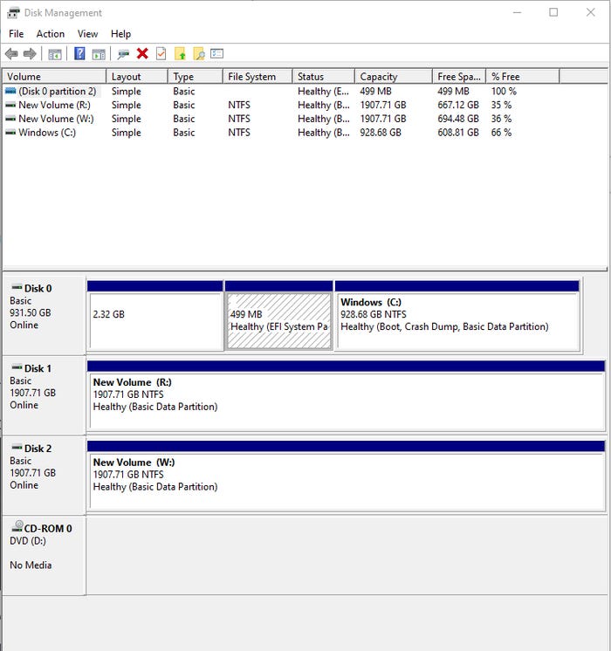Open the Help menu
The width and height of the screenshot is (611, 651).
[x=120, y=34]
